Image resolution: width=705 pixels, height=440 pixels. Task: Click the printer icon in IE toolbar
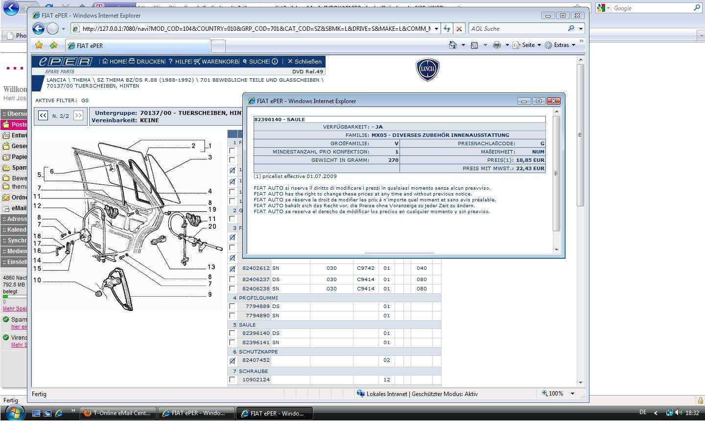[497, 45]
